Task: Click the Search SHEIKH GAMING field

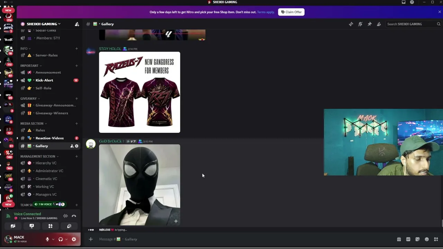Action: (413, 24)
